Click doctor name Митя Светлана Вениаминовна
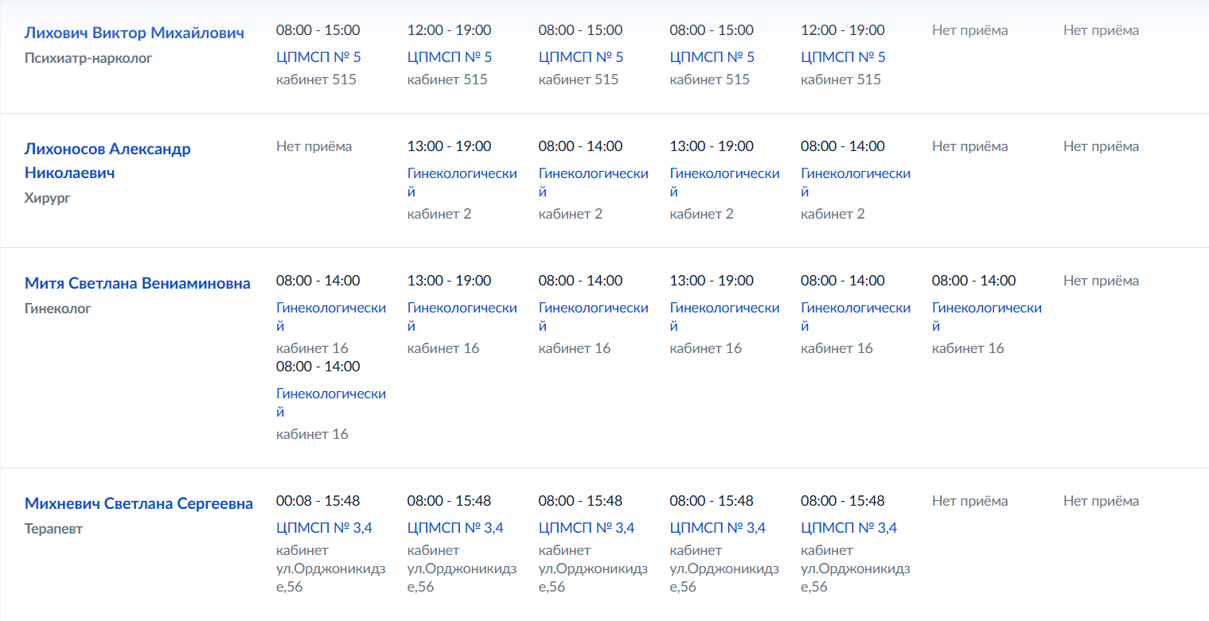This screenshot has width=1209, height=621. pos(138,283)
